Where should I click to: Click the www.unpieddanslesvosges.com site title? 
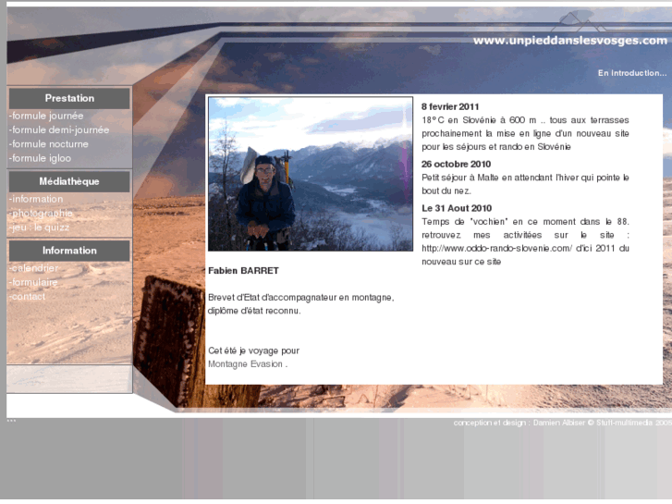point(570,41)
